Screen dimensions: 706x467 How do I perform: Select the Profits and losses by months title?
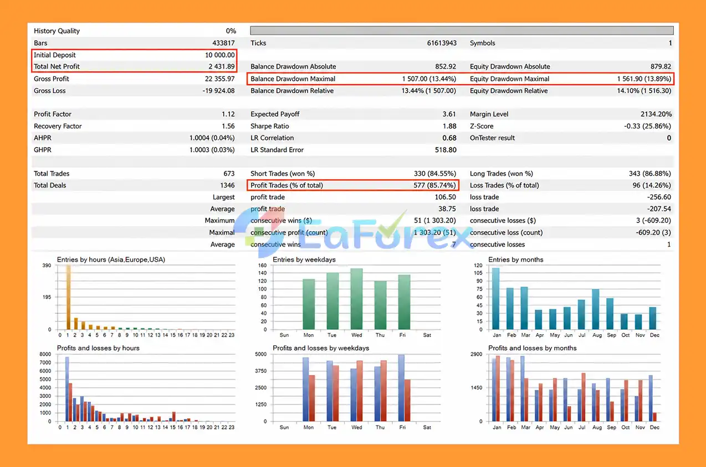point(533,348)
